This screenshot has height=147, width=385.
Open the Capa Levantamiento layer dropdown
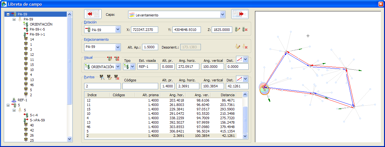click(222, 15)
